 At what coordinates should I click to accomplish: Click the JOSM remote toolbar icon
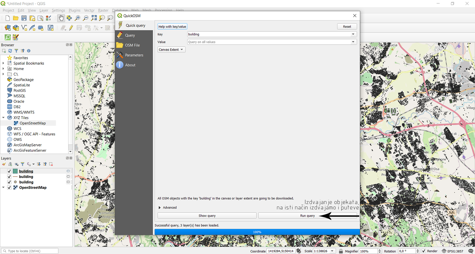16,37
